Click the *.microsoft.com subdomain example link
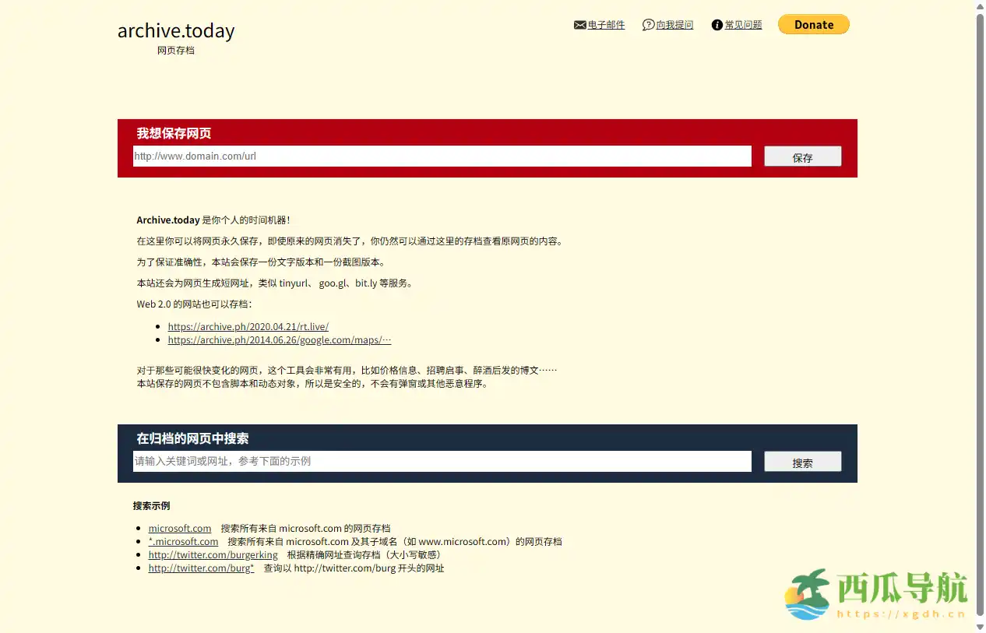 click(x=183, y=541)
